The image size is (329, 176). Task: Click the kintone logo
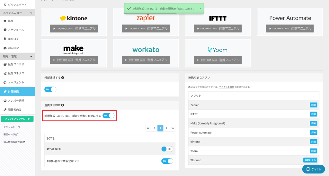(74, 18)
